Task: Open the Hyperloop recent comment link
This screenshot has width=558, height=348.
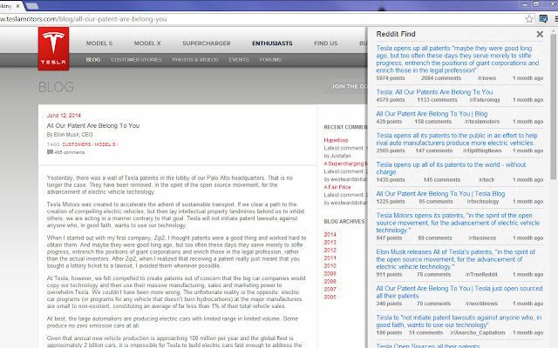Action: coord(336,140)
